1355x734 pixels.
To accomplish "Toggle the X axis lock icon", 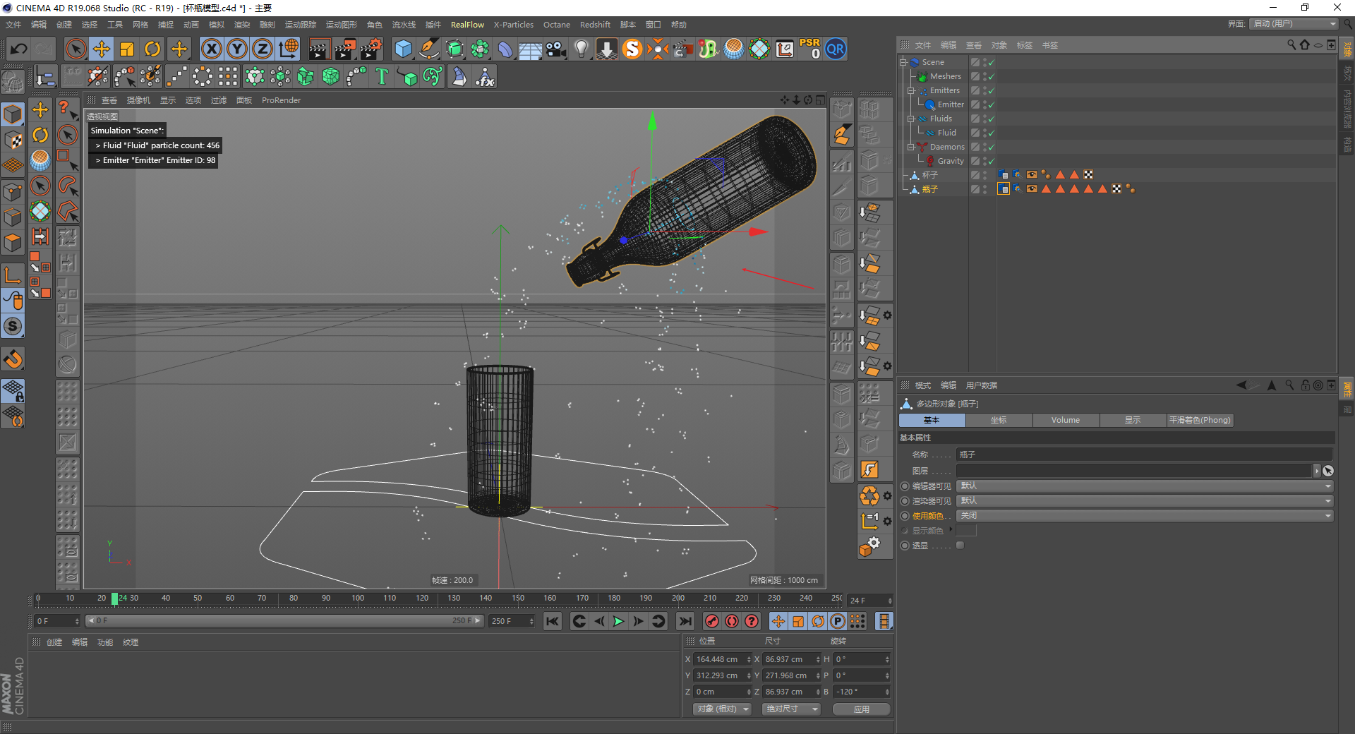I will 211,49.
